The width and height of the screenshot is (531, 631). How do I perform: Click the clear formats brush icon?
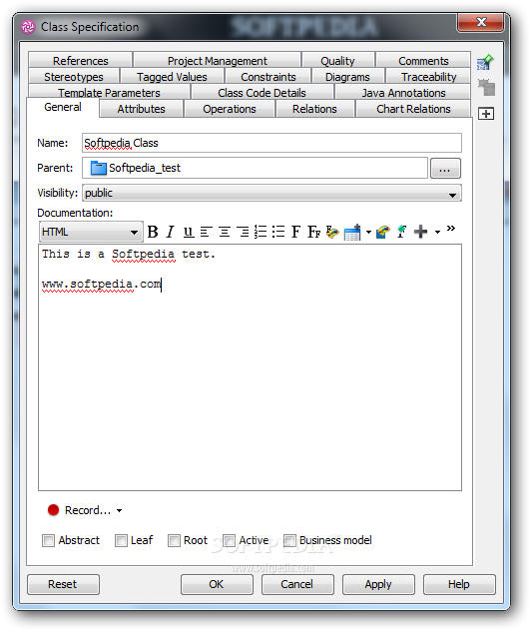(x=401, y=232)
